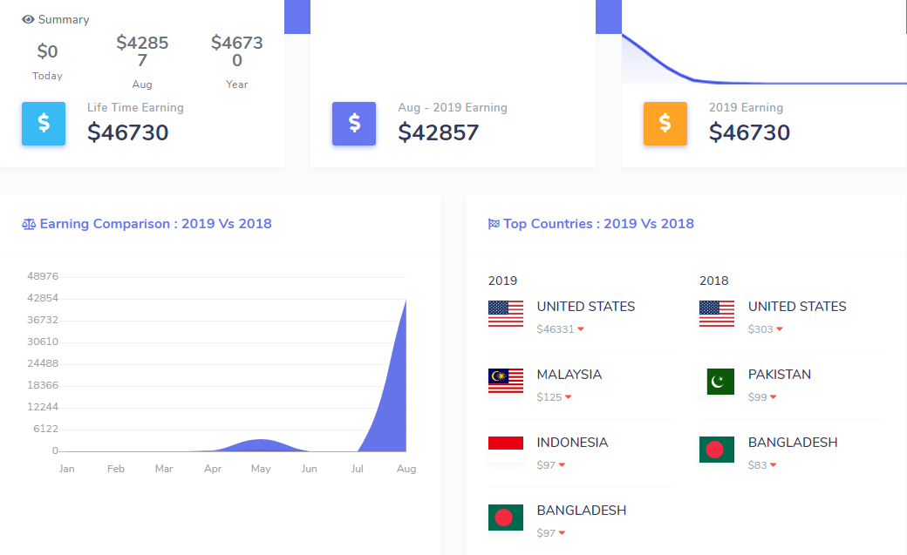Click the May bump in the earnings chart

260,443
